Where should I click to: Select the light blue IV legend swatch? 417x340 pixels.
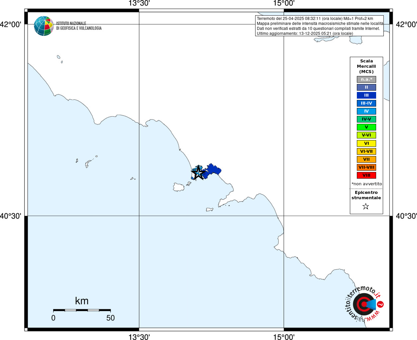366,111
